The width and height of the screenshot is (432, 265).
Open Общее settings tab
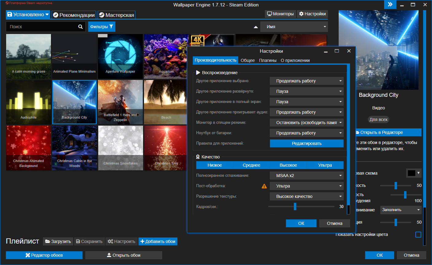pyautogui.click(x=248, y=60)
